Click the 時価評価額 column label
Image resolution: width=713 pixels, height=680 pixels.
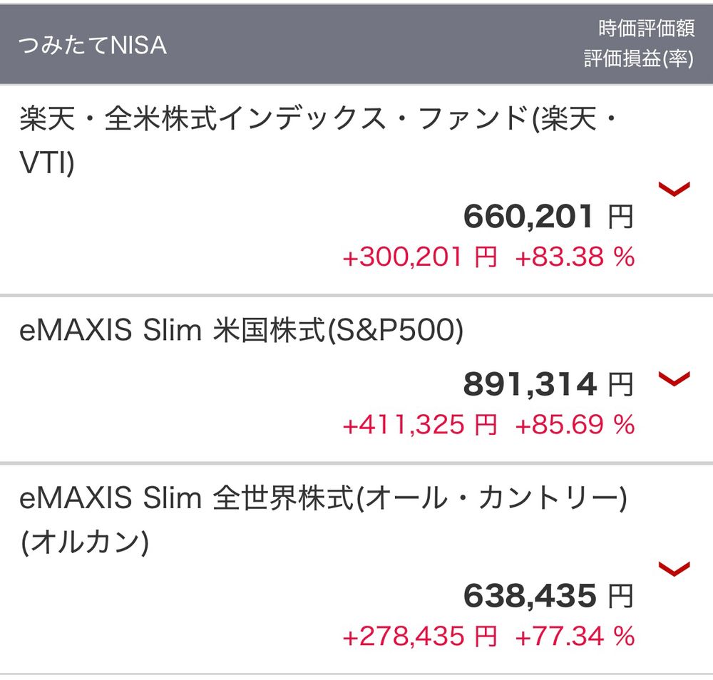(646, 29)
